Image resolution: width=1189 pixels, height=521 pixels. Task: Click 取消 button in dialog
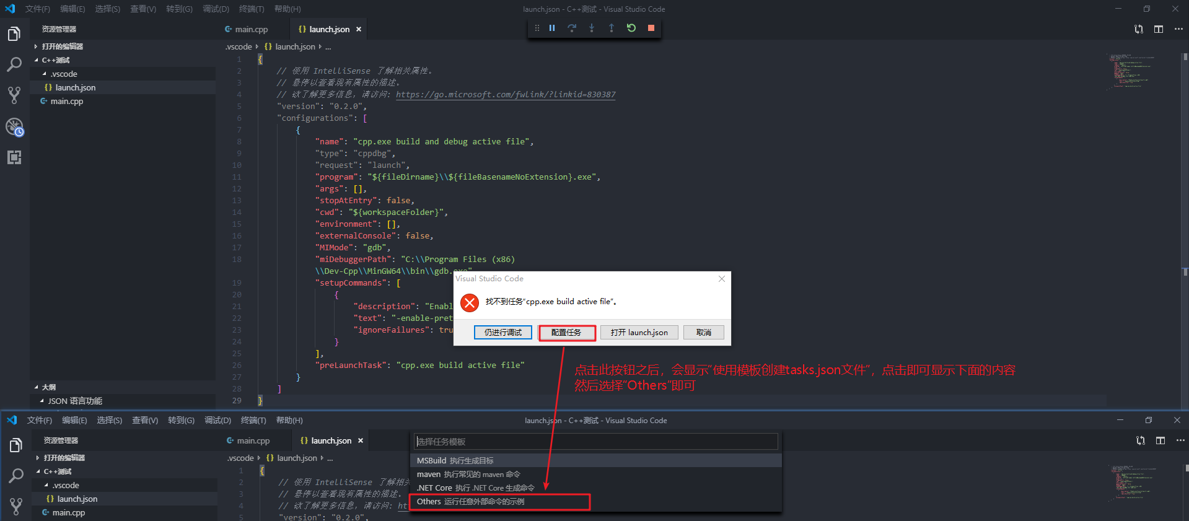pos(704,333)
